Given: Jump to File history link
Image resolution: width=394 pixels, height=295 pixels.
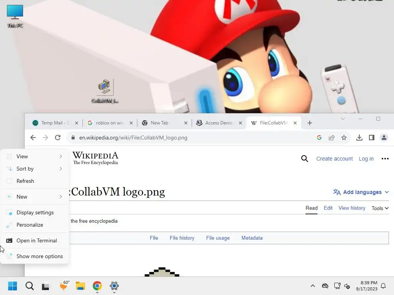Looking at the screenshot, I should click(x=182, y=238).
